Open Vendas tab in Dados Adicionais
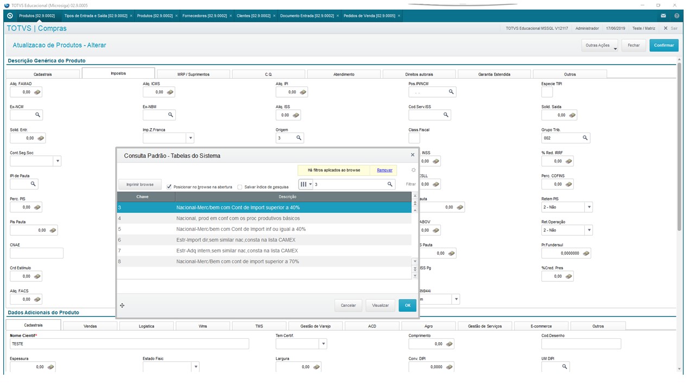 (90, 326)
